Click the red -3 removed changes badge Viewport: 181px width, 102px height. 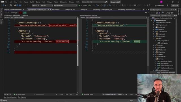pos(21,13)
